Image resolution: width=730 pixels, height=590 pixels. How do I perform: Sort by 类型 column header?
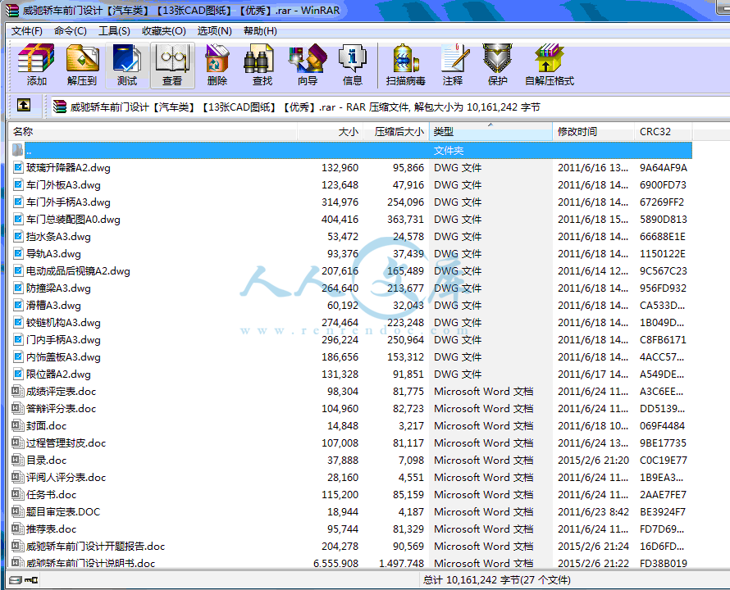click(x=490, y=132)
